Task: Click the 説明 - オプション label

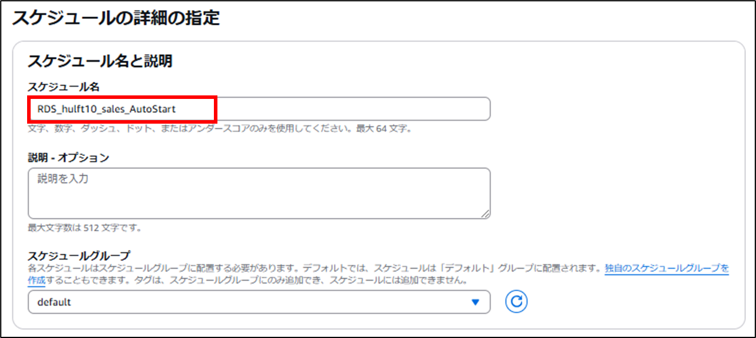Action: coord(68,157)
